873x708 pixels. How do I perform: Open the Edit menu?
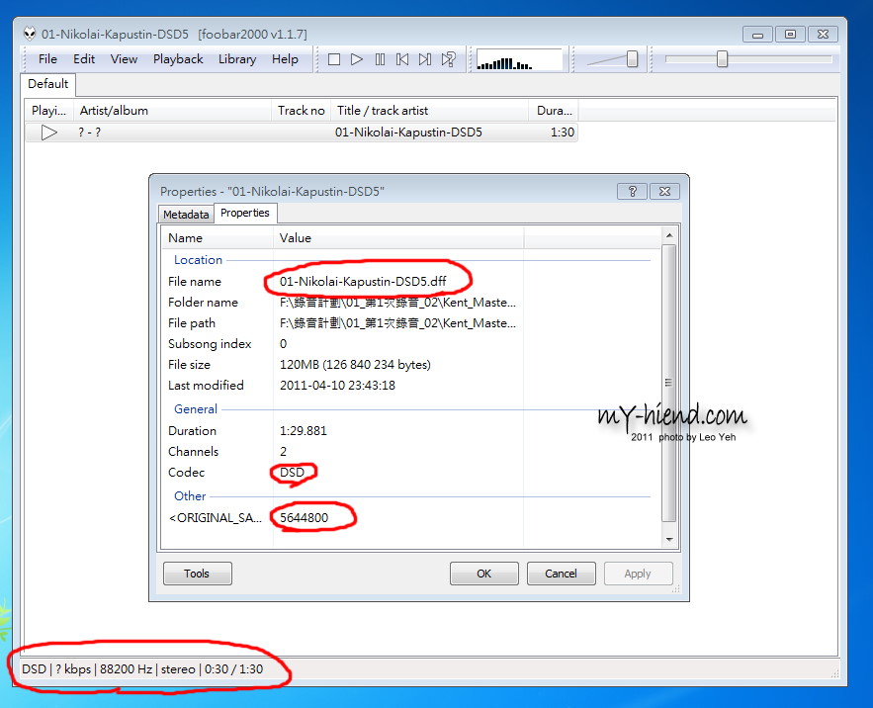click(x=84, y=59)
